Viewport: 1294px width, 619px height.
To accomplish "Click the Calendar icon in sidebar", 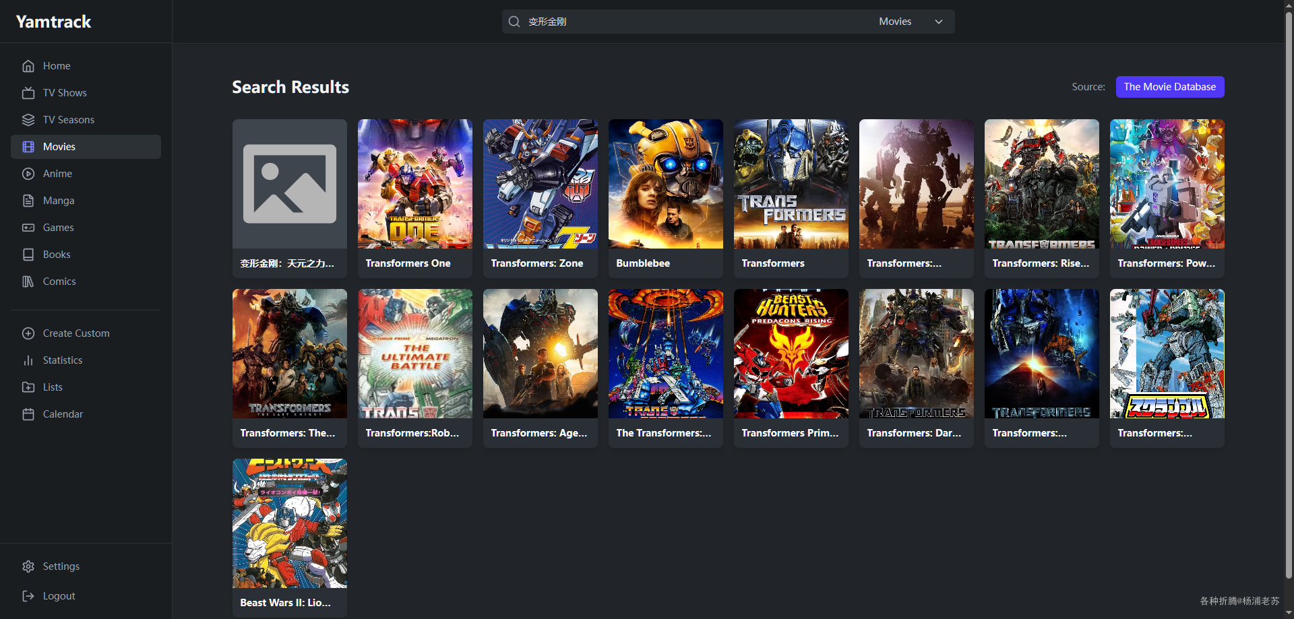I will pyautogui.click(x=28, y=414).
